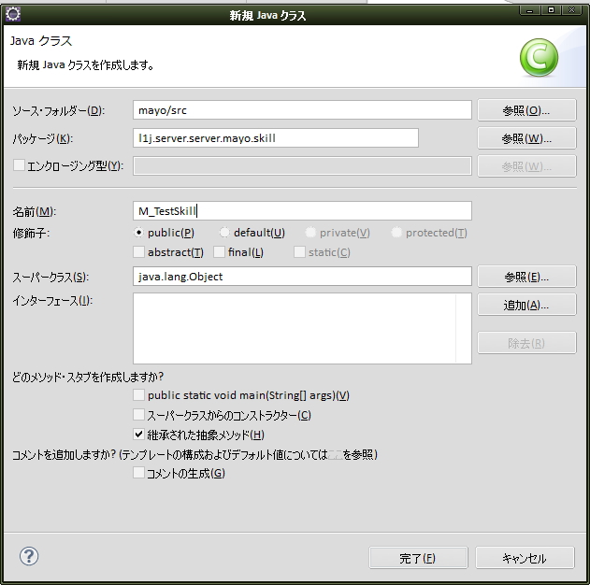Click 参照(W)... button for package

526,138
